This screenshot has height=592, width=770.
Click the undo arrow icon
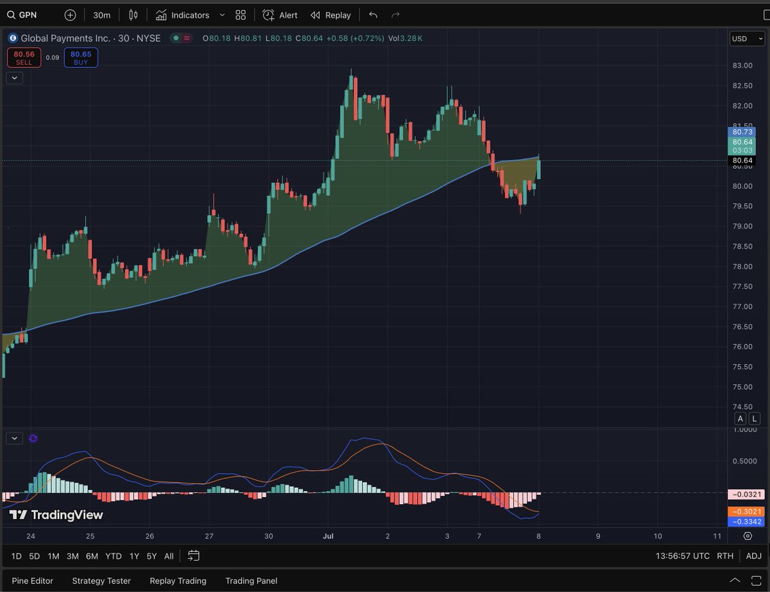click(x=373, y=15)
